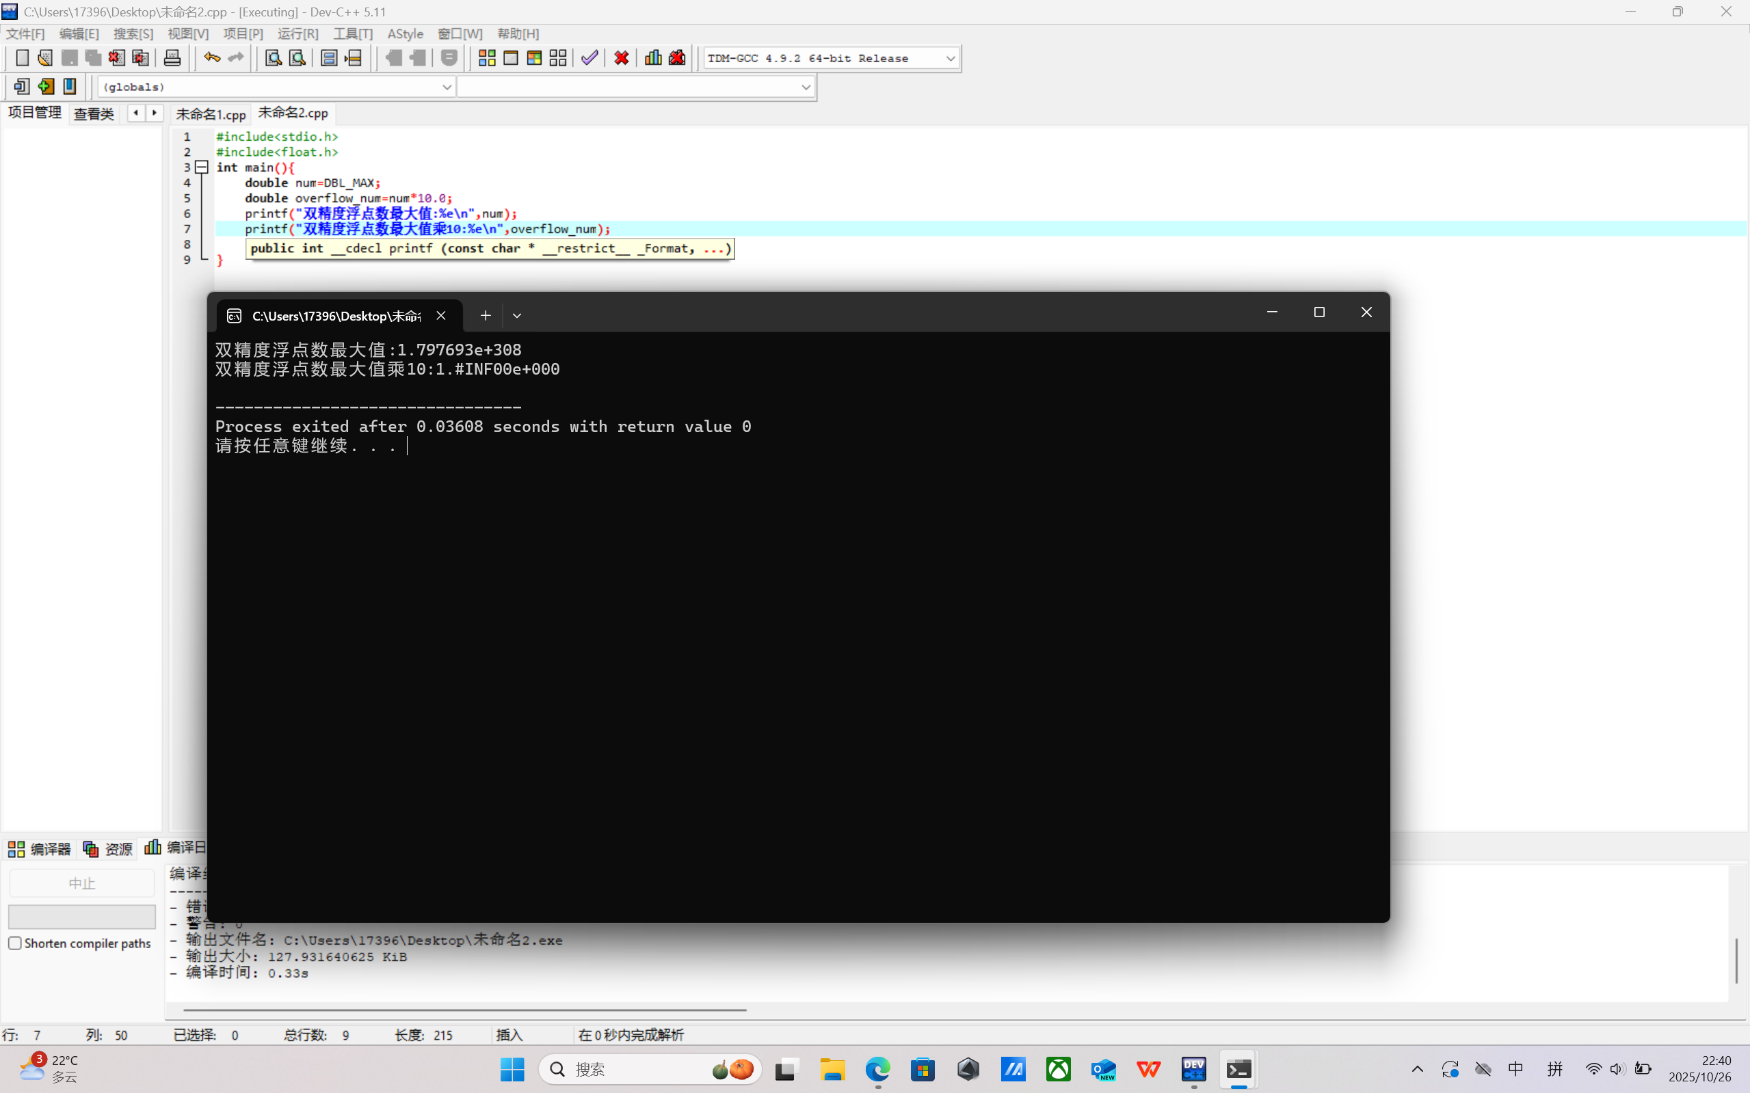
Task: Collapse the main function fold marker
Action: [202, 167]
